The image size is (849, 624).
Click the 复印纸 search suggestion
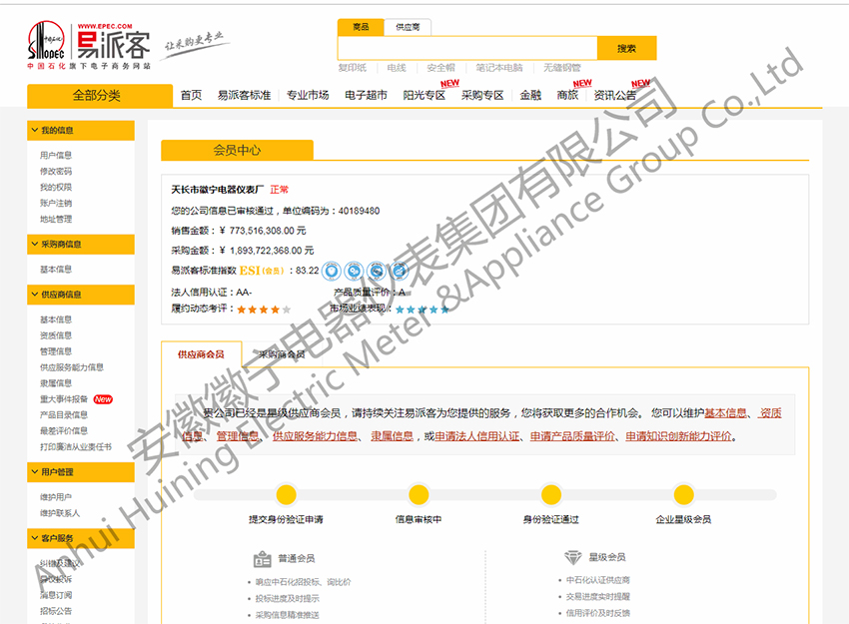pyautogui.click(x=353, y=68)
